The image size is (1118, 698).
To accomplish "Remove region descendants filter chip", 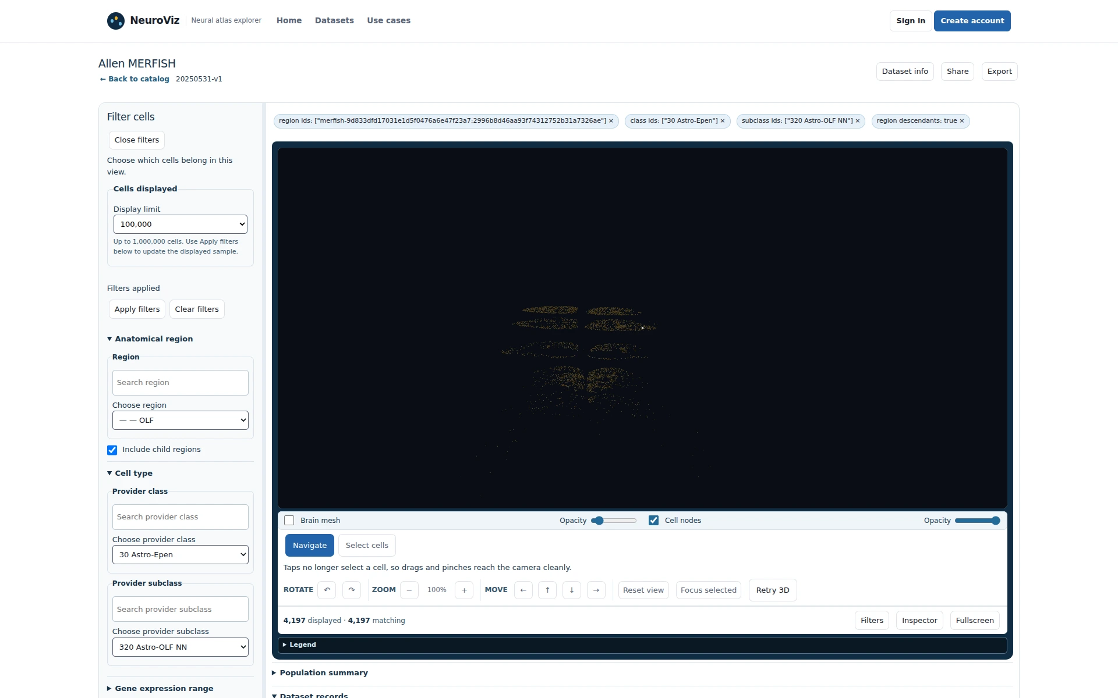I will pos(962,121).
